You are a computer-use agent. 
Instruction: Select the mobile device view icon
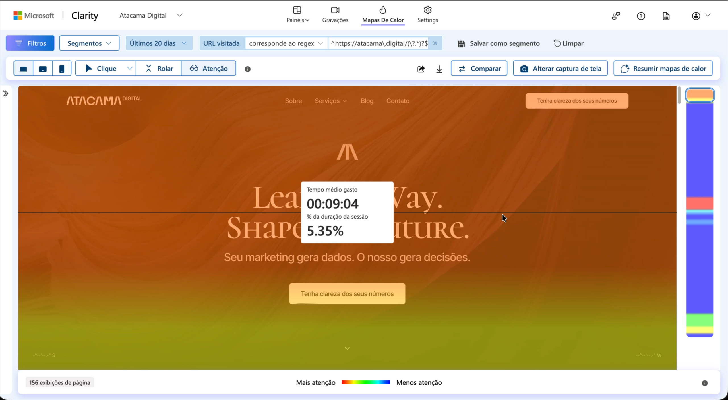(x=62, y=69)
